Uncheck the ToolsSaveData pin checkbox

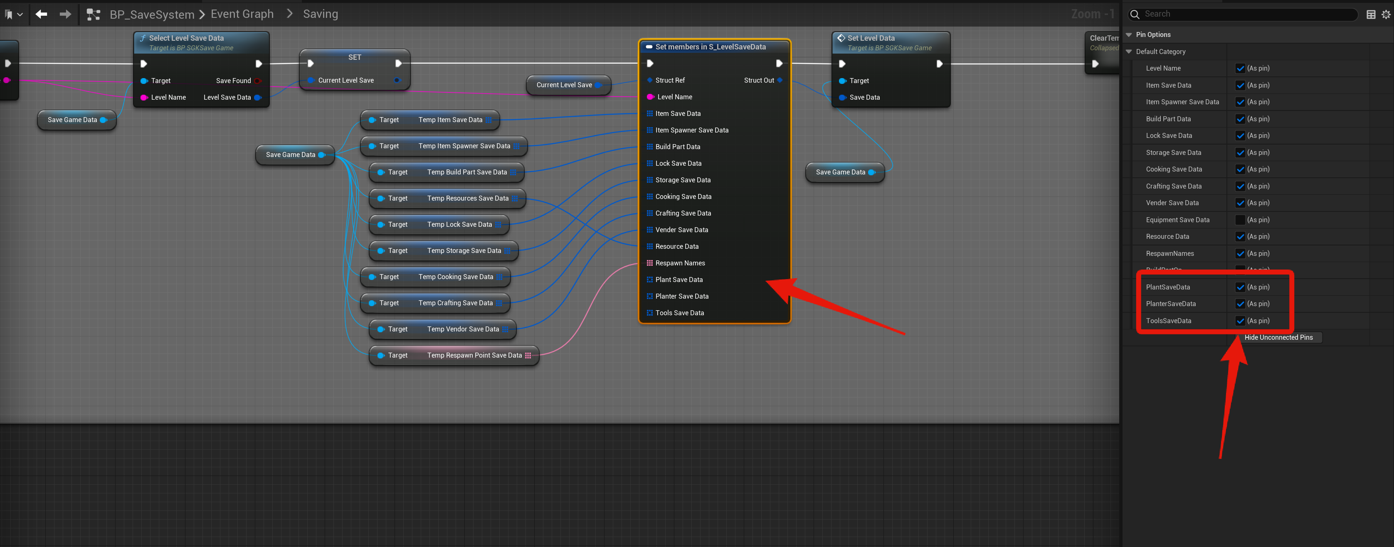pos(1240,321)
